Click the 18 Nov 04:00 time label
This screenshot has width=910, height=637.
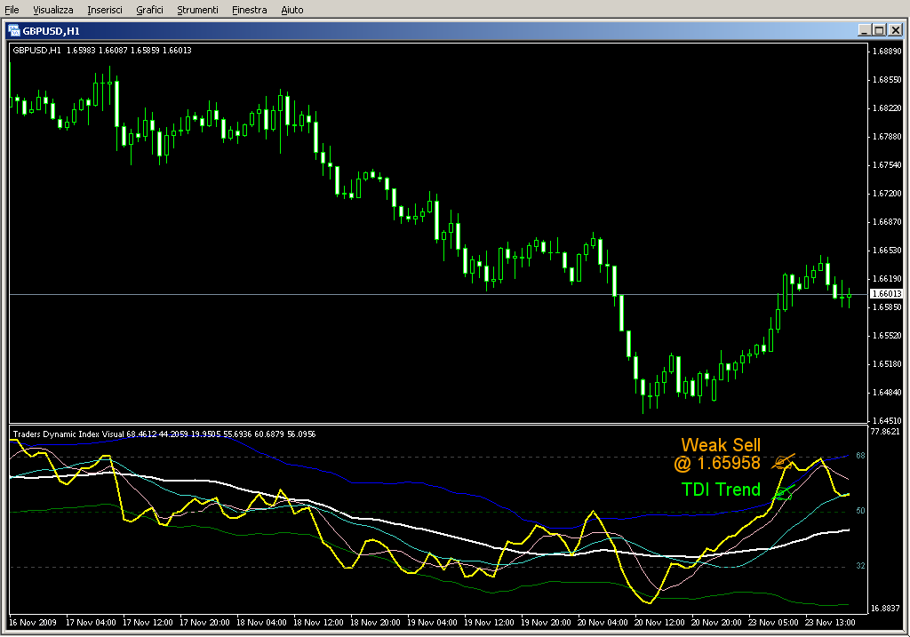[262, 623]
